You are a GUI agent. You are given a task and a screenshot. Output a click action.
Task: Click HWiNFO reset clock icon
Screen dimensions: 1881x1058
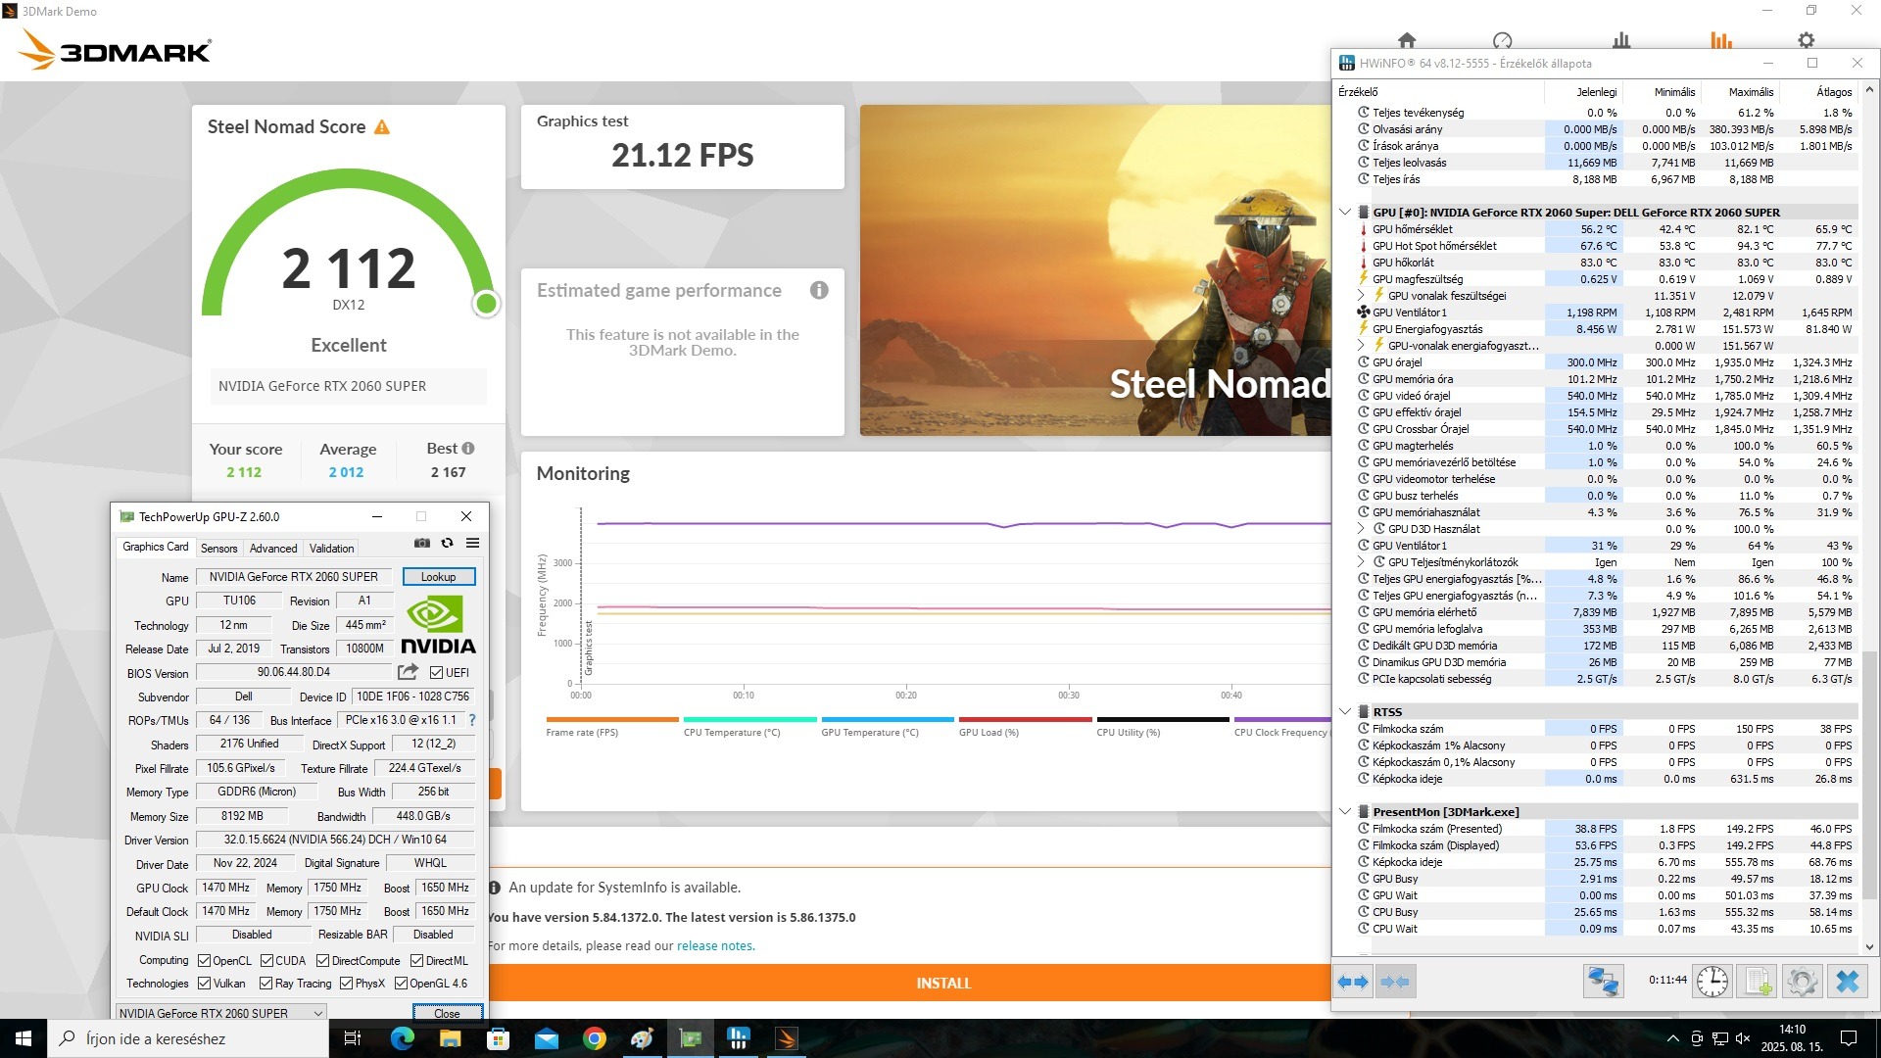(x=1712, y=981)
